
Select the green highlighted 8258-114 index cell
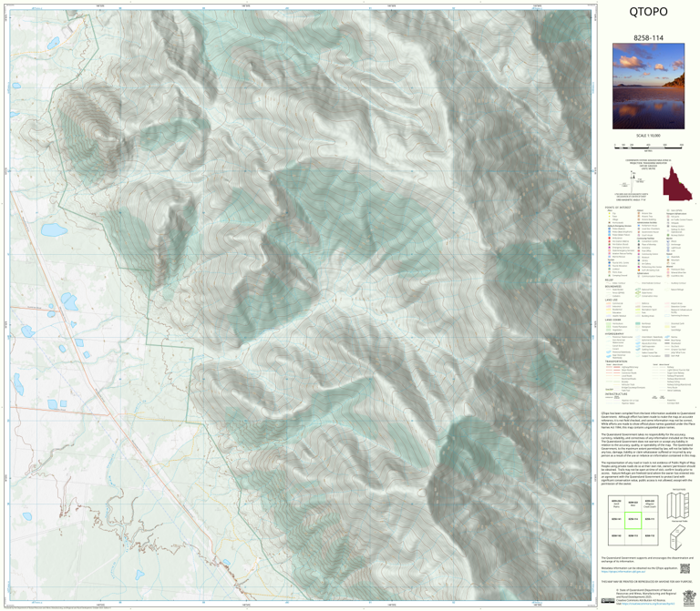click(x=633, y=521)
